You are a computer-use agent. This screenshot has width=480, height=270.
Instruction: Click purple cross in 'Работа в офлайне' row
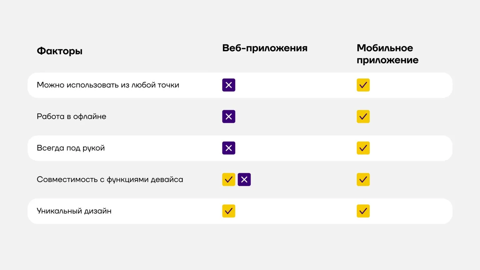coord(229,117)
